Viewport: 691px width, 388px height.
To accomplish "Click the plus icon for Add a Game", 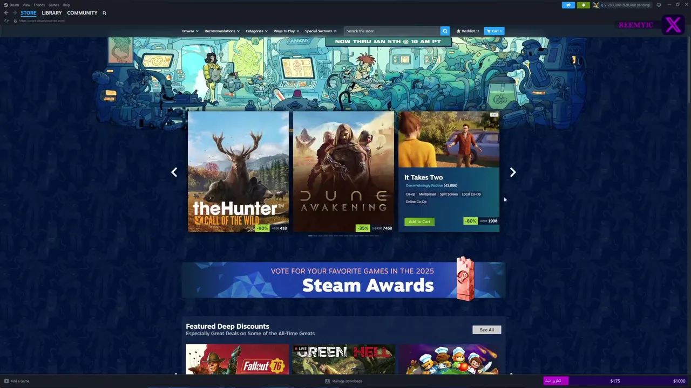I will point(6,381).
